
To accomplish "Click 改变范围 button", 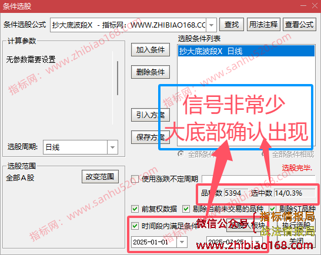I will point(100,177).
